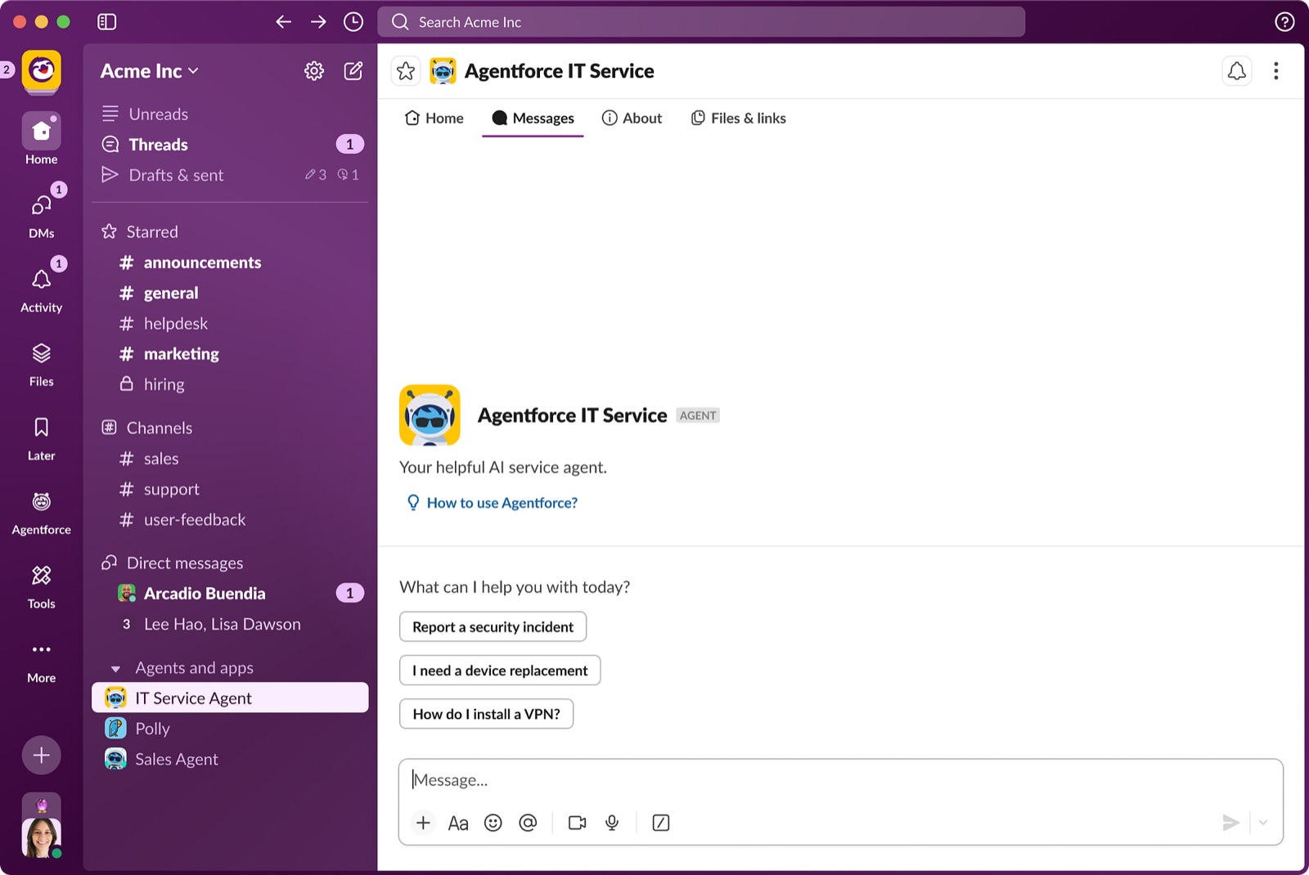Open the #marketing channel

[x=230, y=354]
